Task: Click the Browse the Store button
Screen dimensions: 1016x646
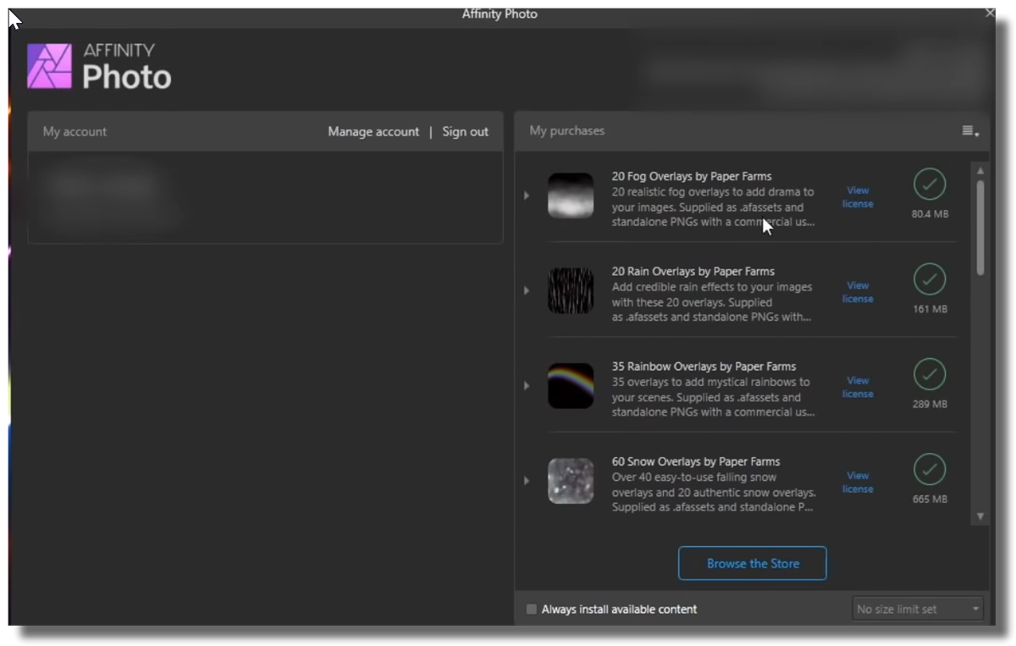Action: [x=753, y=563]
